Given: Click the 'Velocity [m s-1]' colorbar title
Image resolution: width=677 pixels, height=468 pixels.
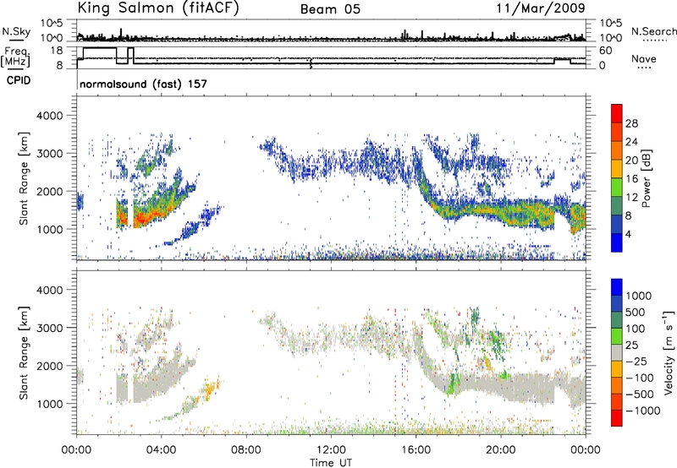Looking at the screenshot, I should pos(669,352).
